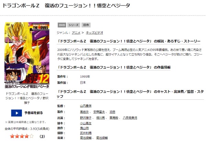Open the review count (3) next to stars
This screenshot has height=141, width=206.
point(43,136)
